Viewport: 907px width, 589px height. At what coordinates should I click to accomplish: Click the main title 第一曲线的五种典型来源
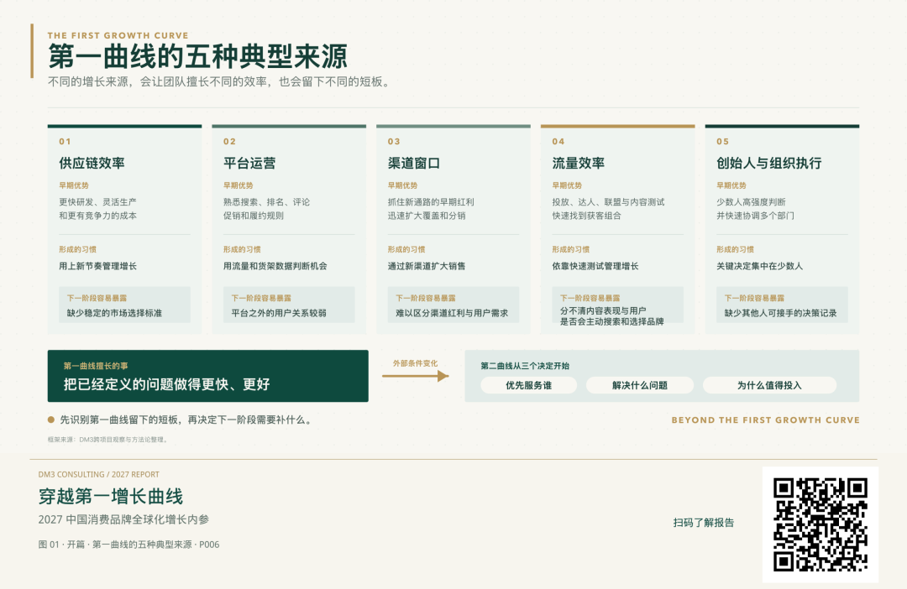(x=197, y=56)
